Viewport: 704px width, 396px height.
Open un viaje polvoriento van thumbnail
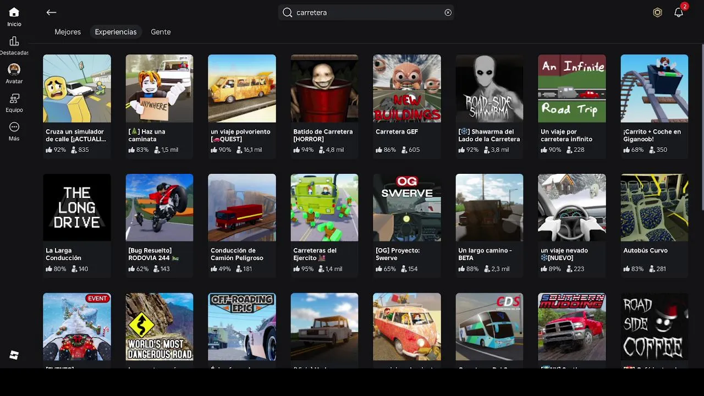pos(242,88)
